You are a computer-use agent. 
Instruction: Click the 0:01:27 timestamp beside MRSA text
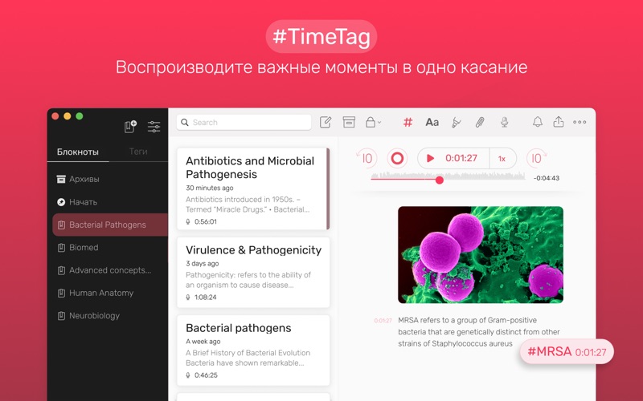(383, 320)
